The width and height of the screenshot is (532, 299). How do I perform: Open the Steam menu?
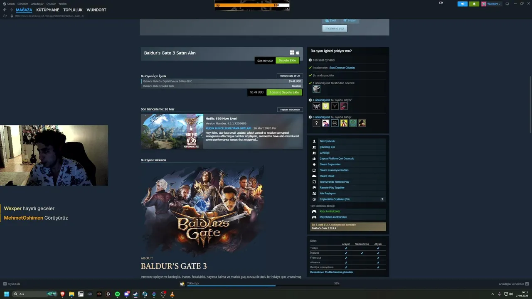(x=11, y=4)
